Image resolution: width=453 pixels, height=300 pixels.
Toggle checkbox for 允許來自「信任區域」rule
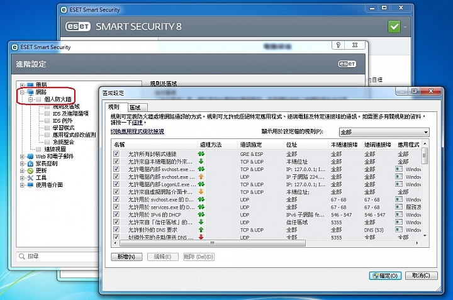[x=116, y=222]
